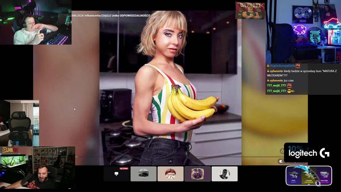Click the face emote in the second 777_wojti_777 message
Image resolution: width=341 pixels, height=192 pixels.
289,86
